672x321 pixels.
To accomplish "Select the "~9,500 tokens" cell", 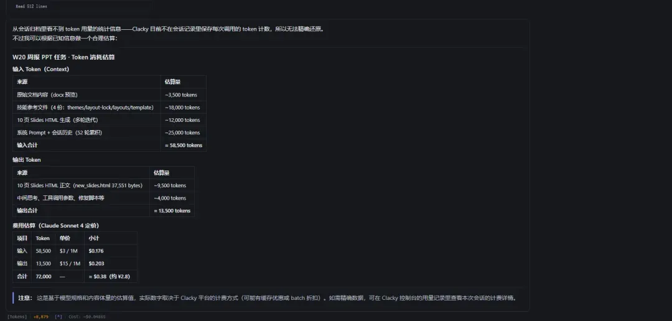I will coord(170,185).
